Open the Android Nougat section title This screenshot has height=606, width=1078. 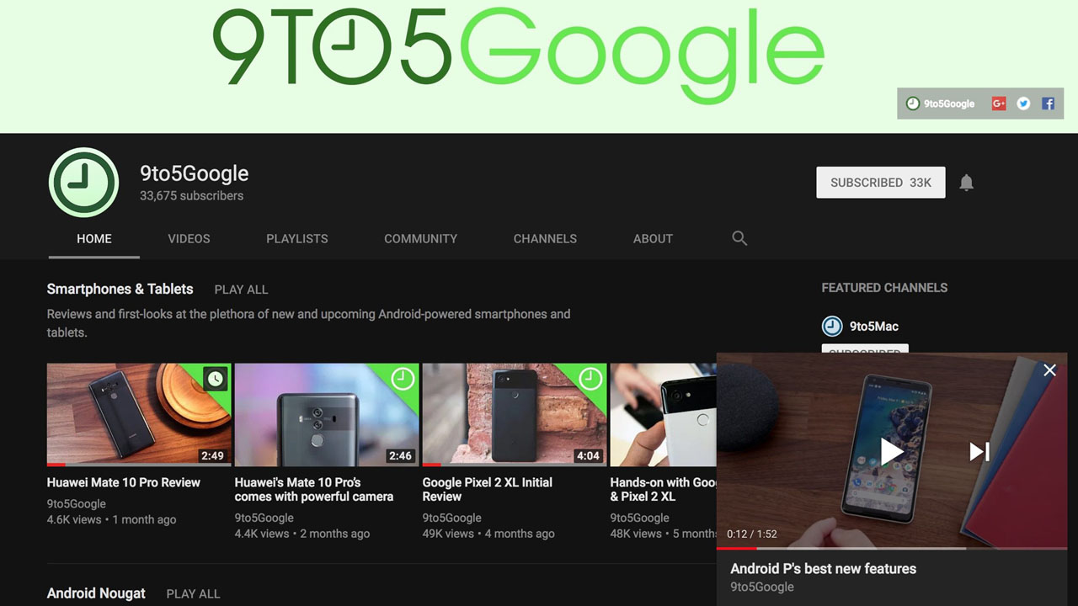click(96, 593)
